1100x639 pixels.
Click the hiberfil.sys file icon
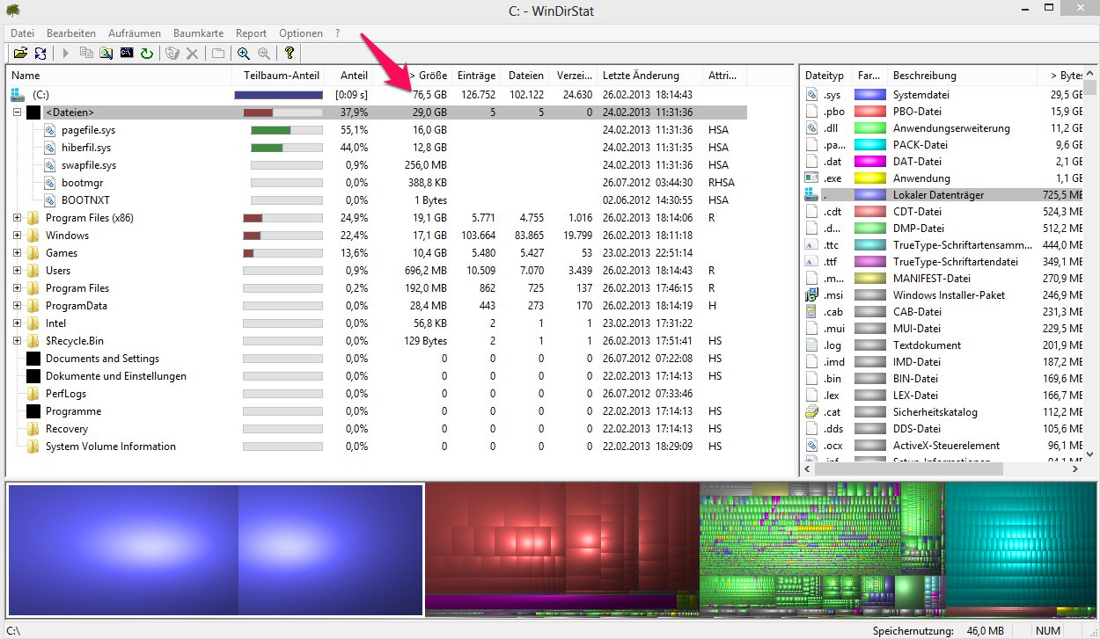click(51, 147)
